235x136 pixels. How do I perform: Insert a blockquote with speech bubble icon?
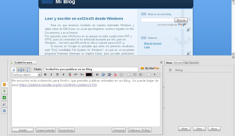129,74
